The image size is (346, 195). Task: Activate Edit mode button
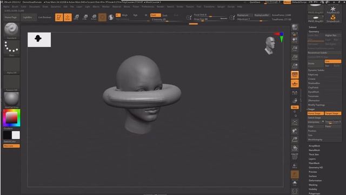[59, 17]
